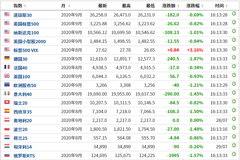Image resolution: width=240 pixels, height=160 pixels.
Task: Sort table by 涨跌幅 column arrows
Action: tap(202, 6)
